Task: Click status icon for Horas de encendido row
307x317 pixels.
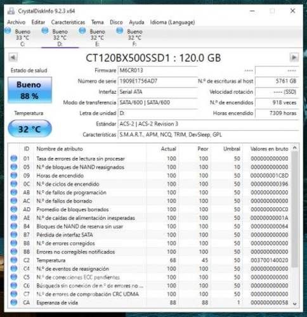Action: (x=14, y=175)
